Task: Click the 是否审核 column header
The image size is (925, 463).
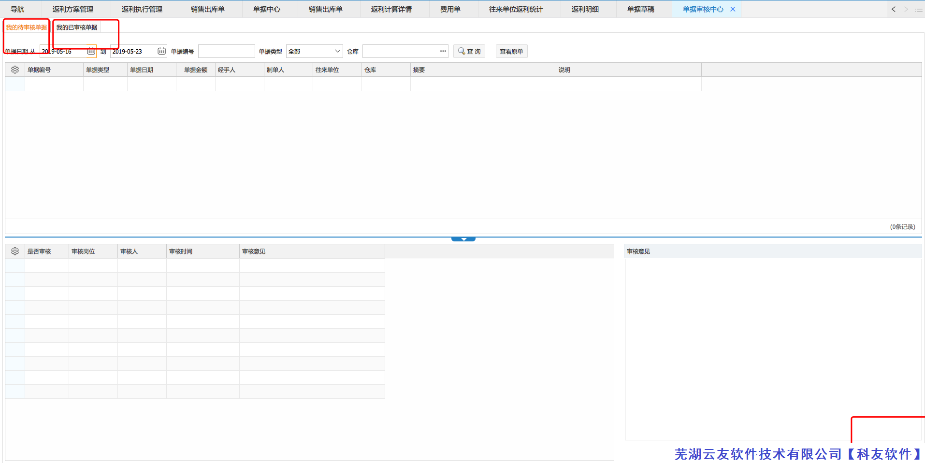Action: (47, 252)
